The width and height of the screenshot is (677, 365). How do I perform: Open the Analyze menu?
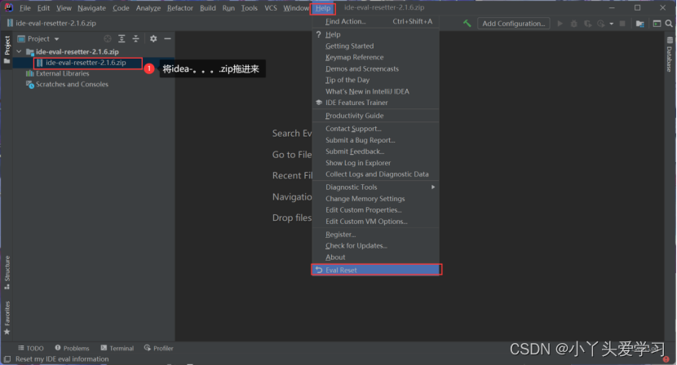tap(148, 8)
